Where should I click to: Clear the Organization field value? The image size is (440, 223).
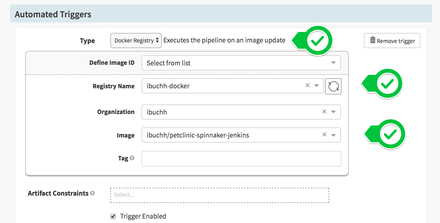(324, 112)
